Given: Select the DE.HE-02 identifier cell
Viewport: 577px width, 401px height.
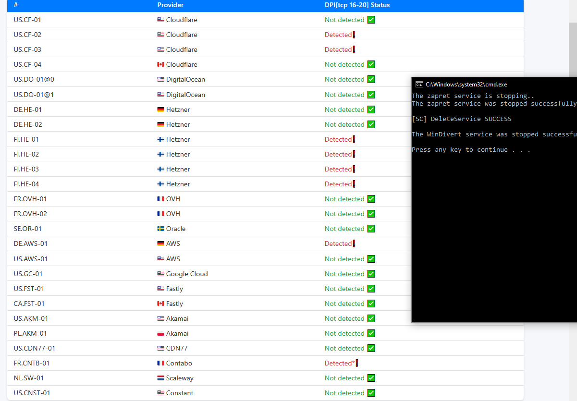Looking at the screenshot, I should [x=28, y=124].
